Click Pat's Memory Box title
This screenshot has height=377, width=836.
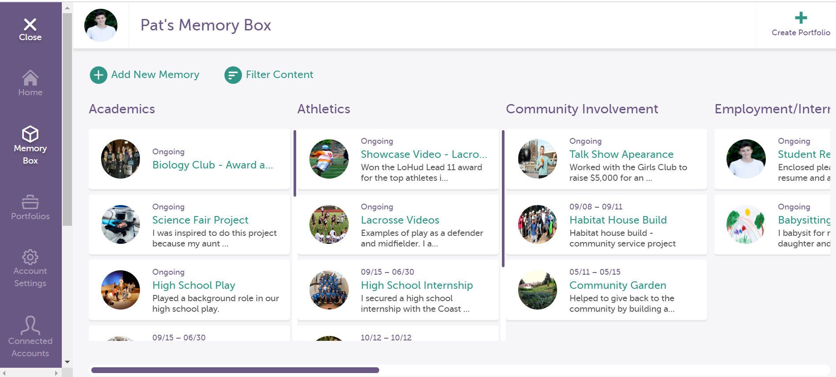pos(206,25)
